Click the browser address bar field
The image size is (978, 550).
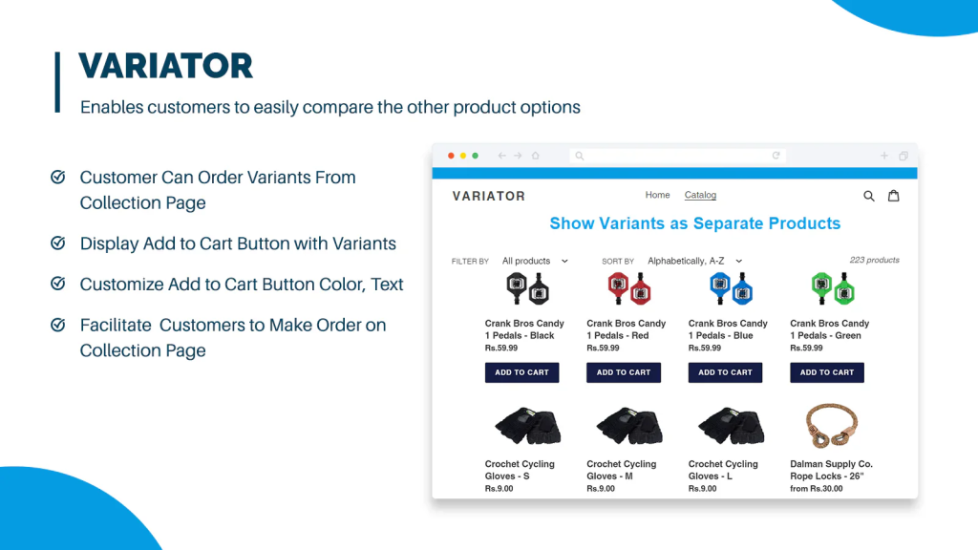coord(677,156)
